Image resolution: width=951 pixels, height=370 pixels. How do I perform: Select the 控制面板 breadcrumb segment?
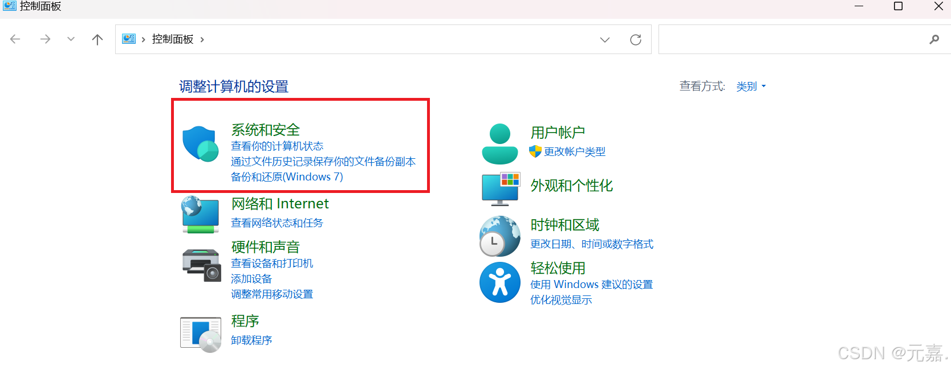(x=173, y=39)
